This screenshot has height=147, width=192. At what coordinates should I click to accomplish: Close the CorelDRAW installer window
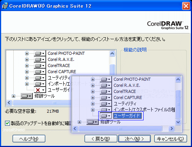pos(186,6)
